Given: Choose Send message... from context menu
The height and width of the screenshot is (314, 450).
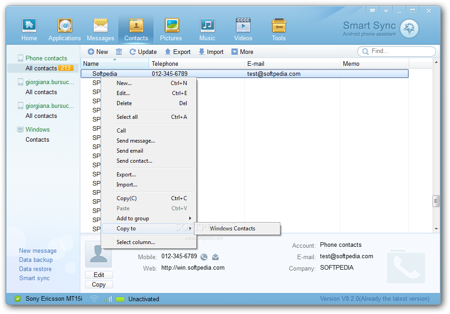Looking at the screenshot, I should coord(149,141).
